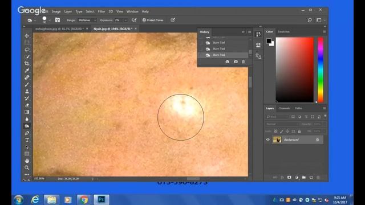Viewport: 365px width, 205px height.
Task: Select the Rectangular Marquee tool
Action: (27, 43)
